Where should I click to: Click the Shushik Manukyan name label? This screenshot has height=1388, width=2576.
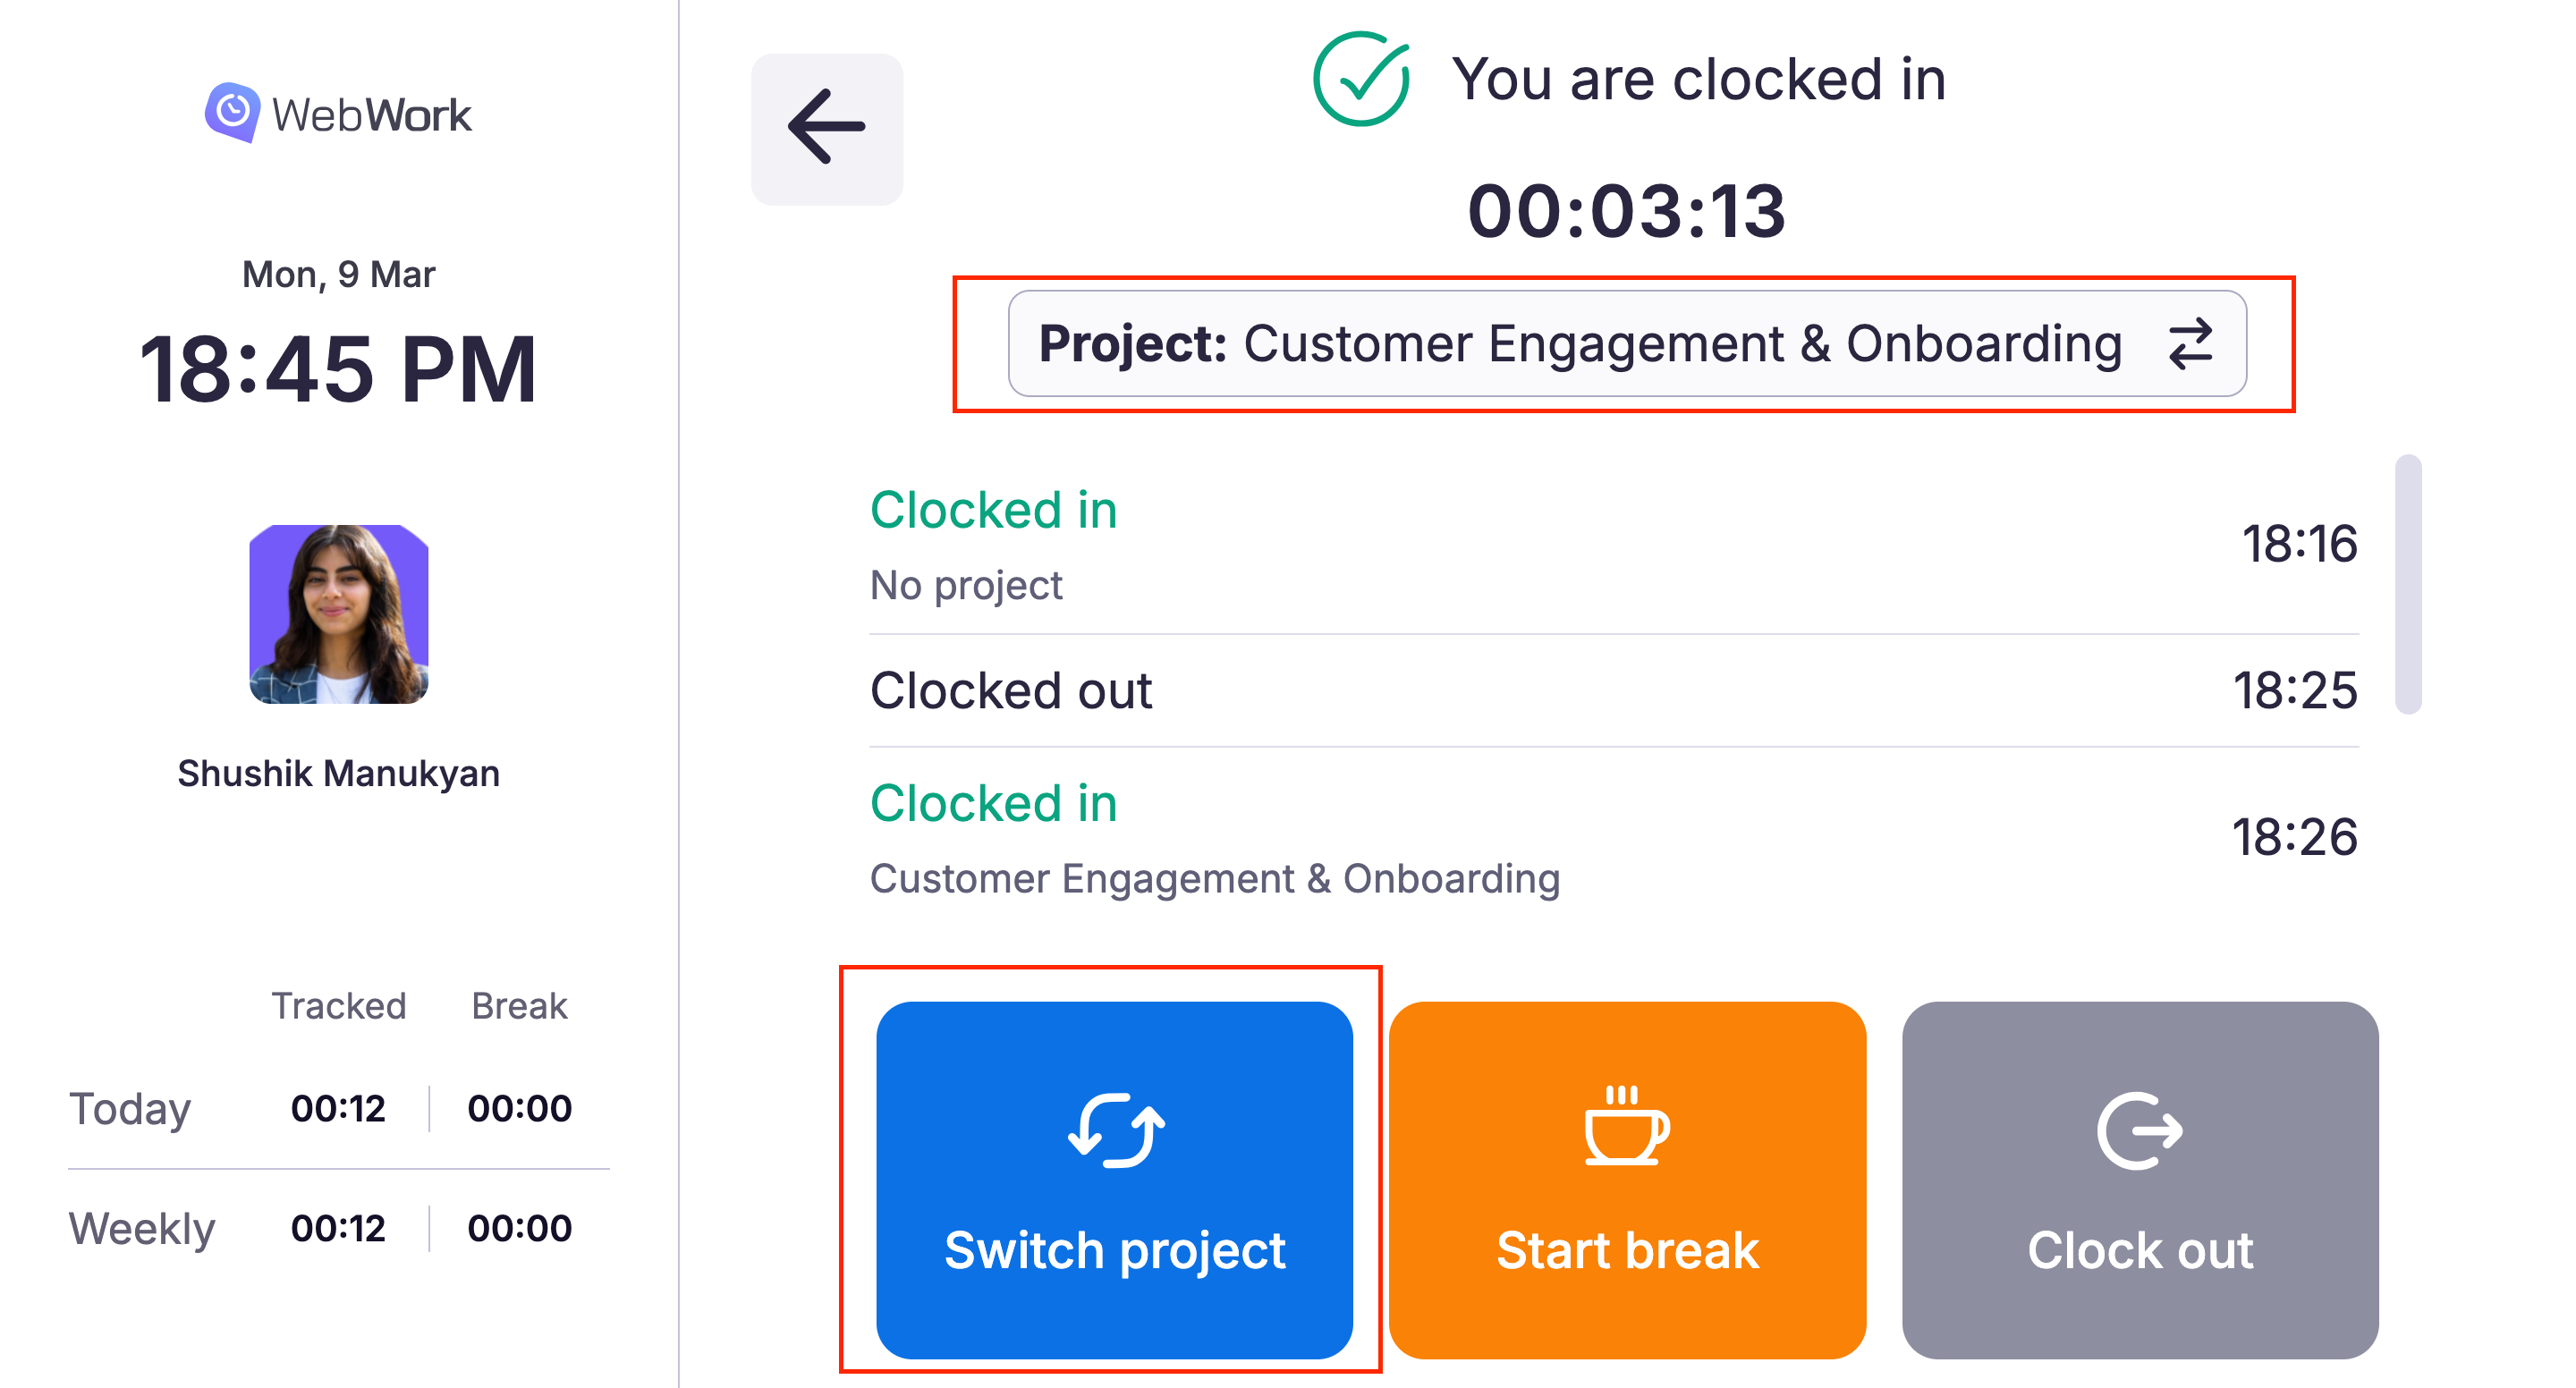click(339, 774)
